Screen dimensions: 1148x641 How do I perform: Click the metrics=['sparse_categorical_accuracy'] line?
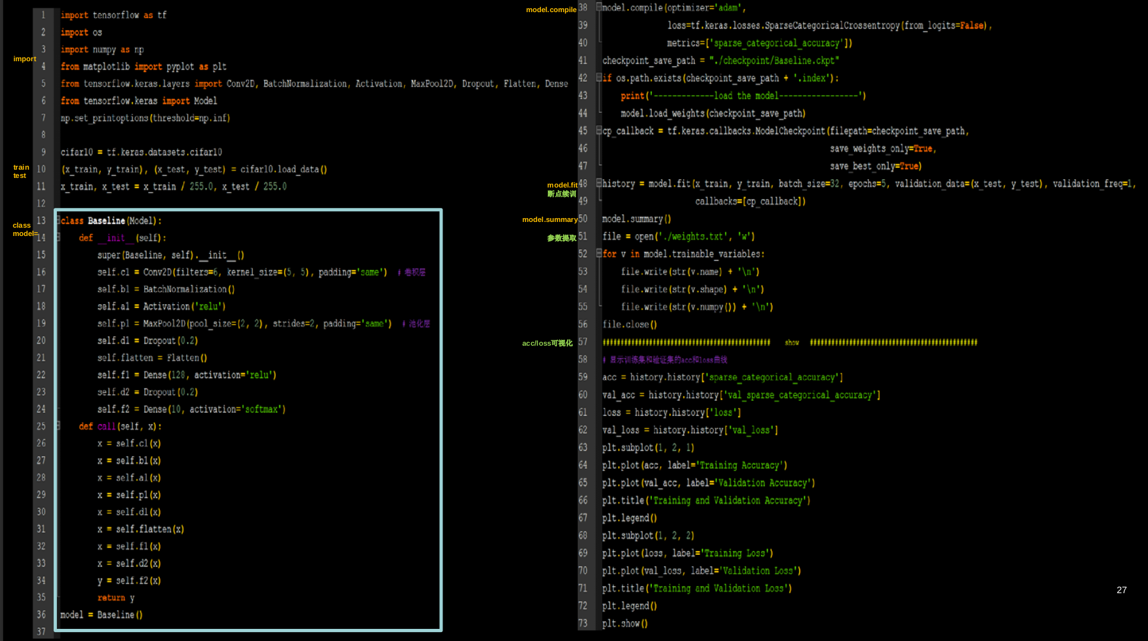coord(760,43)
